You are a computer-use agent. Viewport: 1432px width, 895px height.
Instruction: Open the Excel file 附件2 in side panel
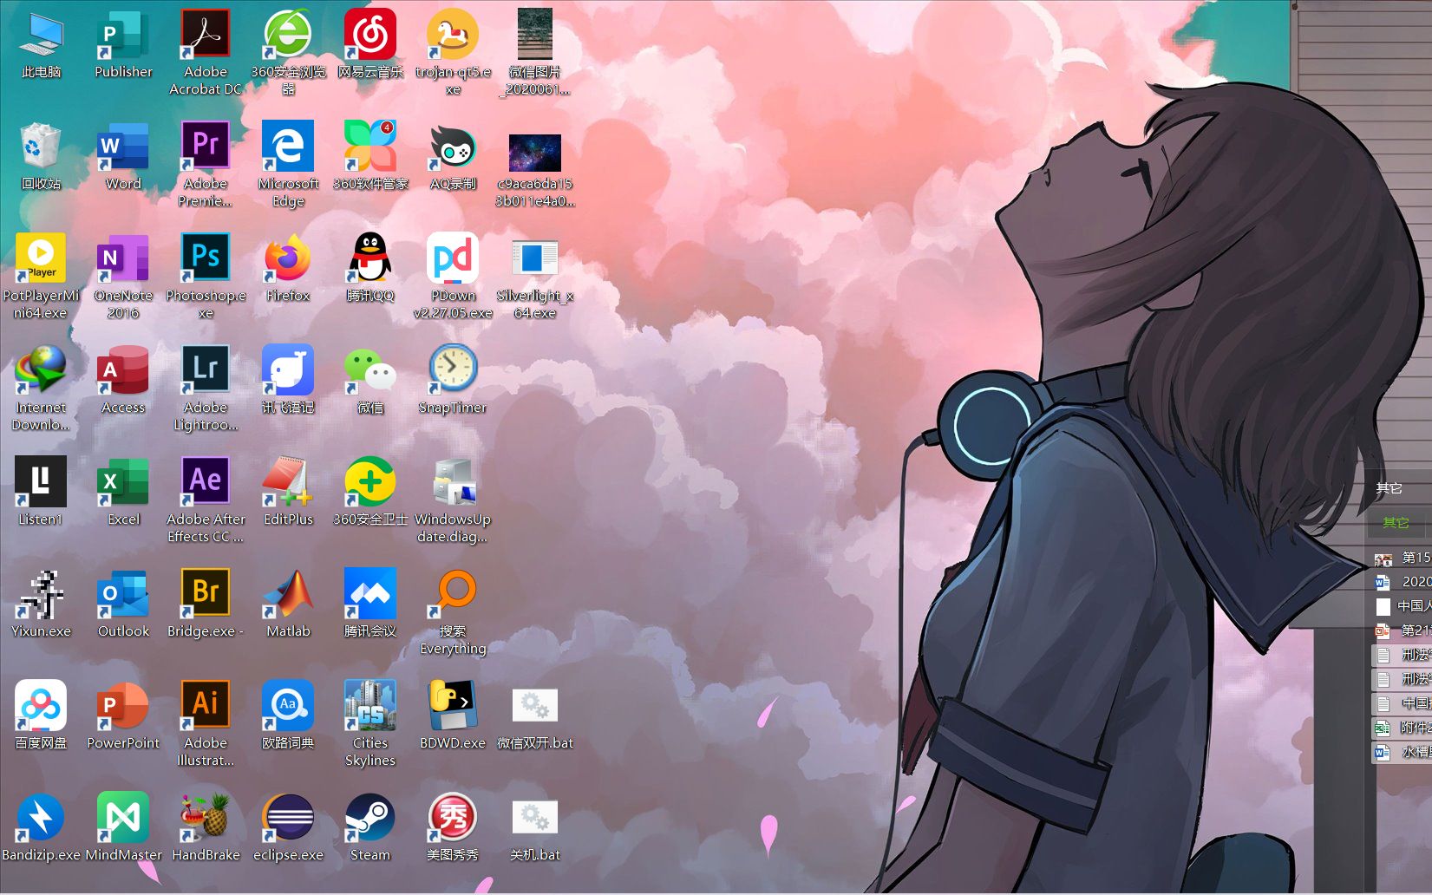pyautogui.click(x=1403, y=728)
